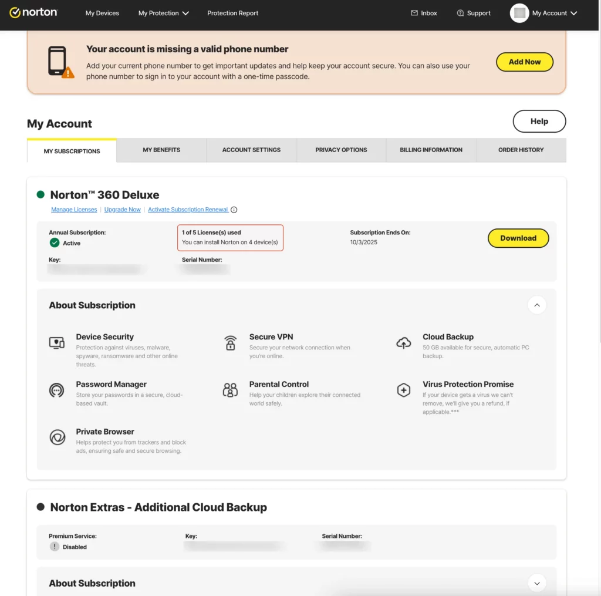Open the Billing Information tab
This screenshot has height=596, width=601.
pyautogui.click(x=431, y=150)
